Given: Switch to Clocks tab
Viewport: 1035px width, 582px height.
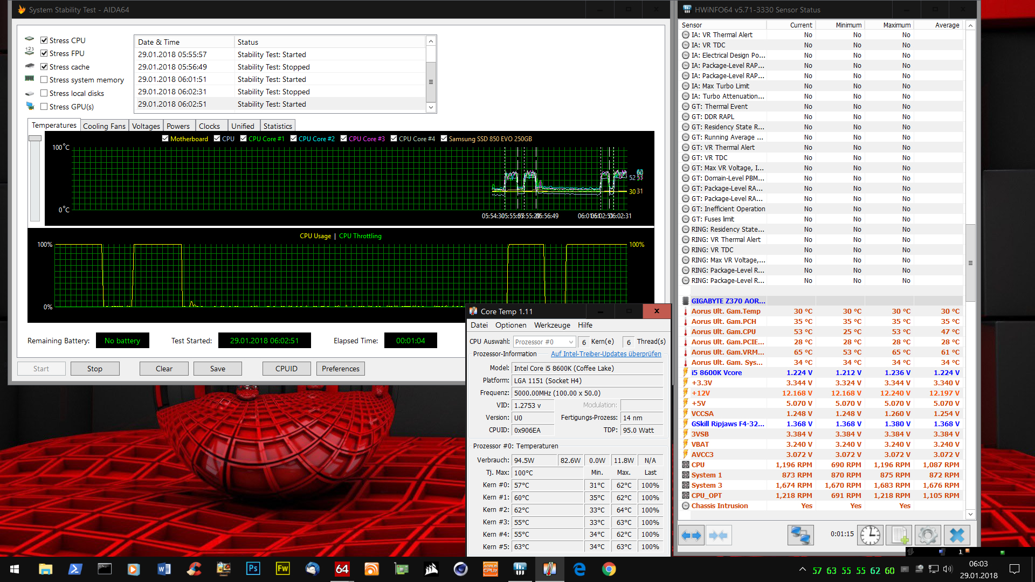Looking at the screenshot, I should coord(209,126).
